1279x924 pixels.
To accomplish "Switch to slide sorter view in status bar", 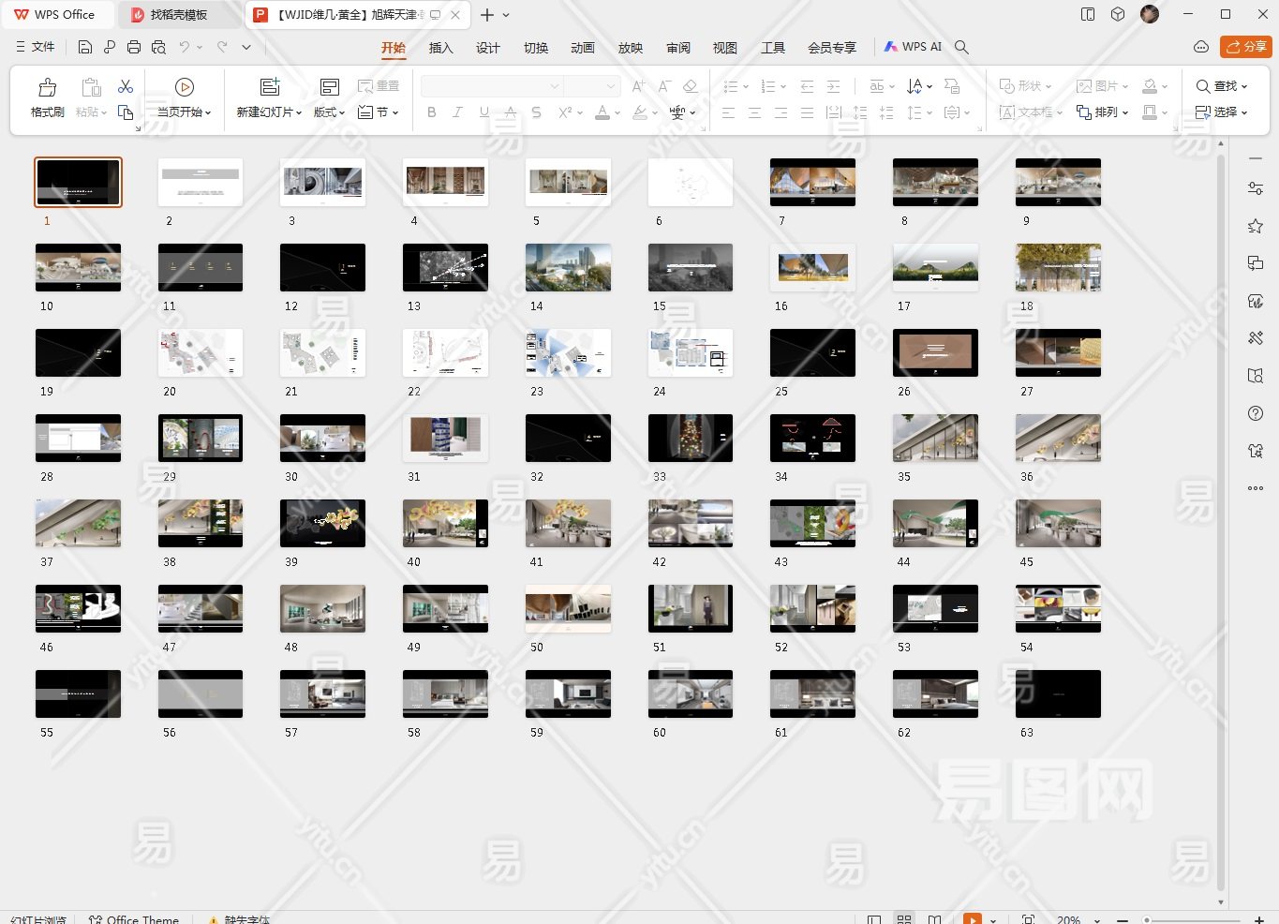I will click(904, 919).
